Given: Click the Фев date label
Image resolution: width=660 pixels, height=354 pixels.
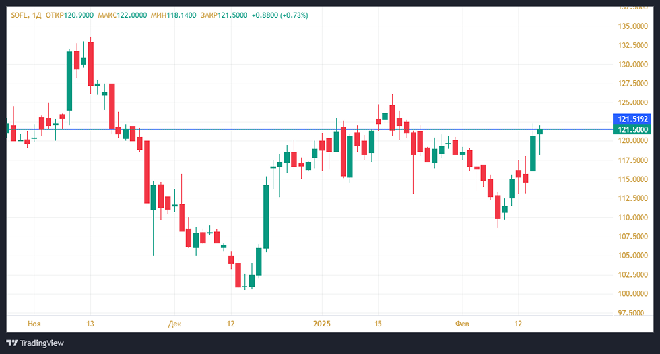Looking at the screenshot, I should (462, 324).
